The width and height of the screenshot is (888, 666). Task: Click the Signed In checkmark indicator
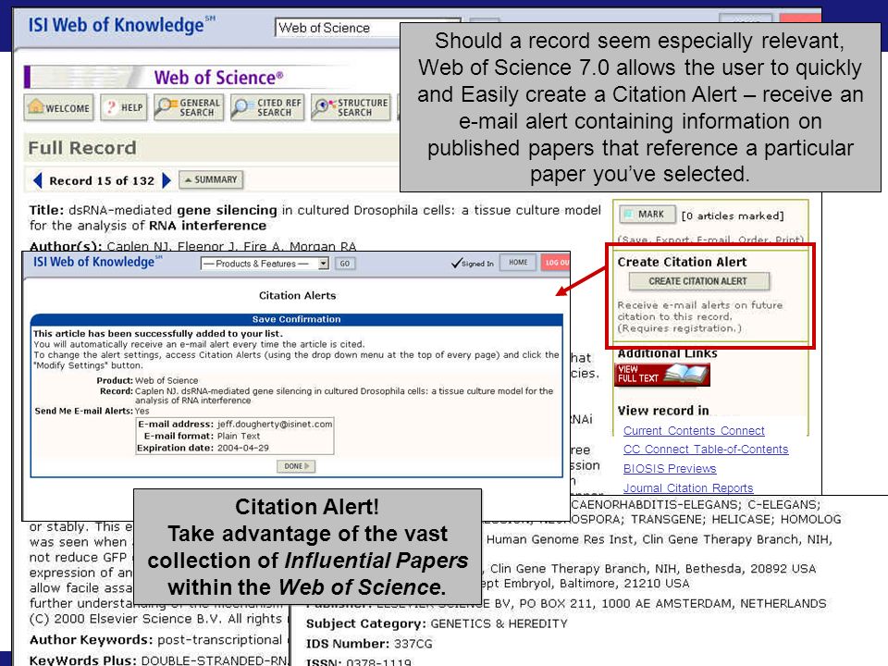473,264
